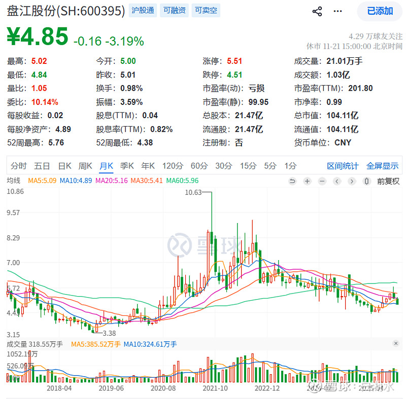Image resolution: width=406 pixels, height=399 pixels.
Task: Click the 市盈率(TTM) 201.80 value
Action: click(360, 88)
